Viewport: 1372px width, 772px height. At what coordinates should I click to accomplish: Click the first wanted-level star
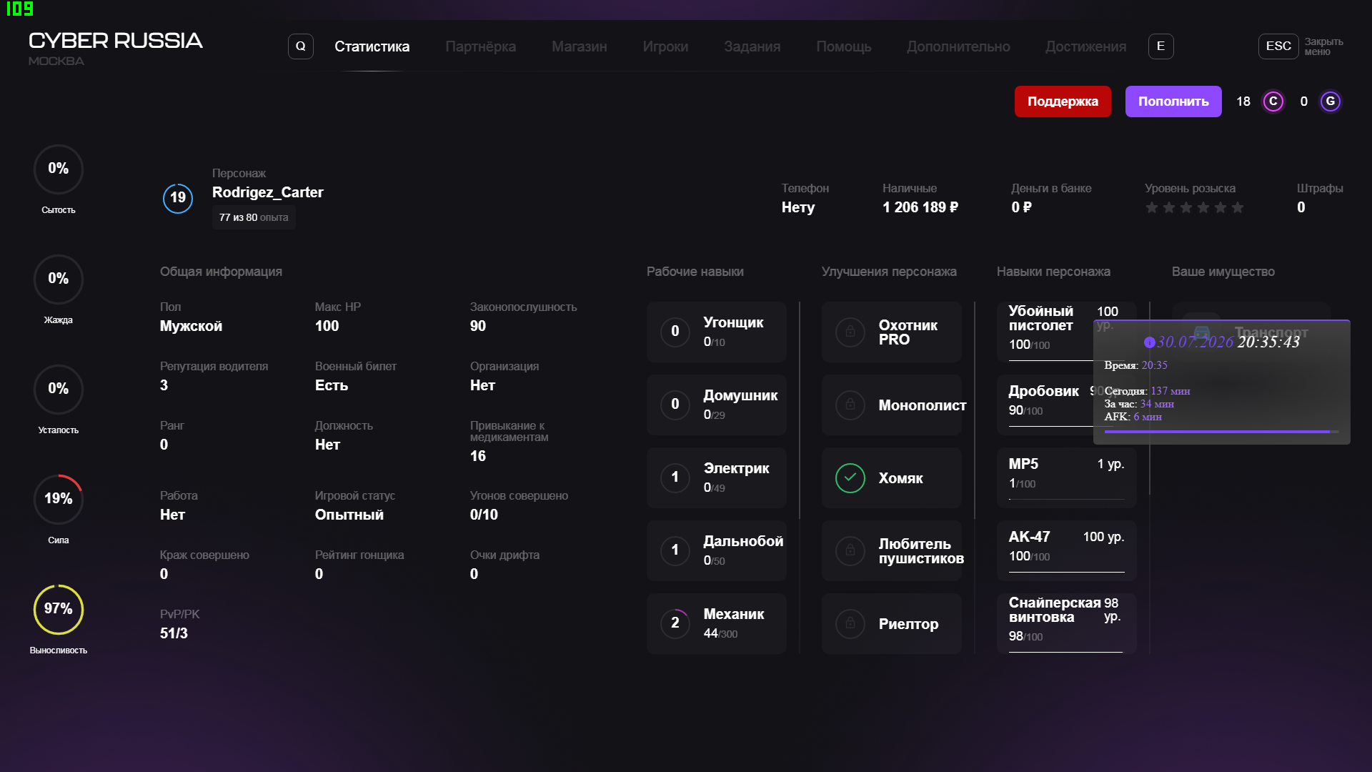coord(1152,207)
